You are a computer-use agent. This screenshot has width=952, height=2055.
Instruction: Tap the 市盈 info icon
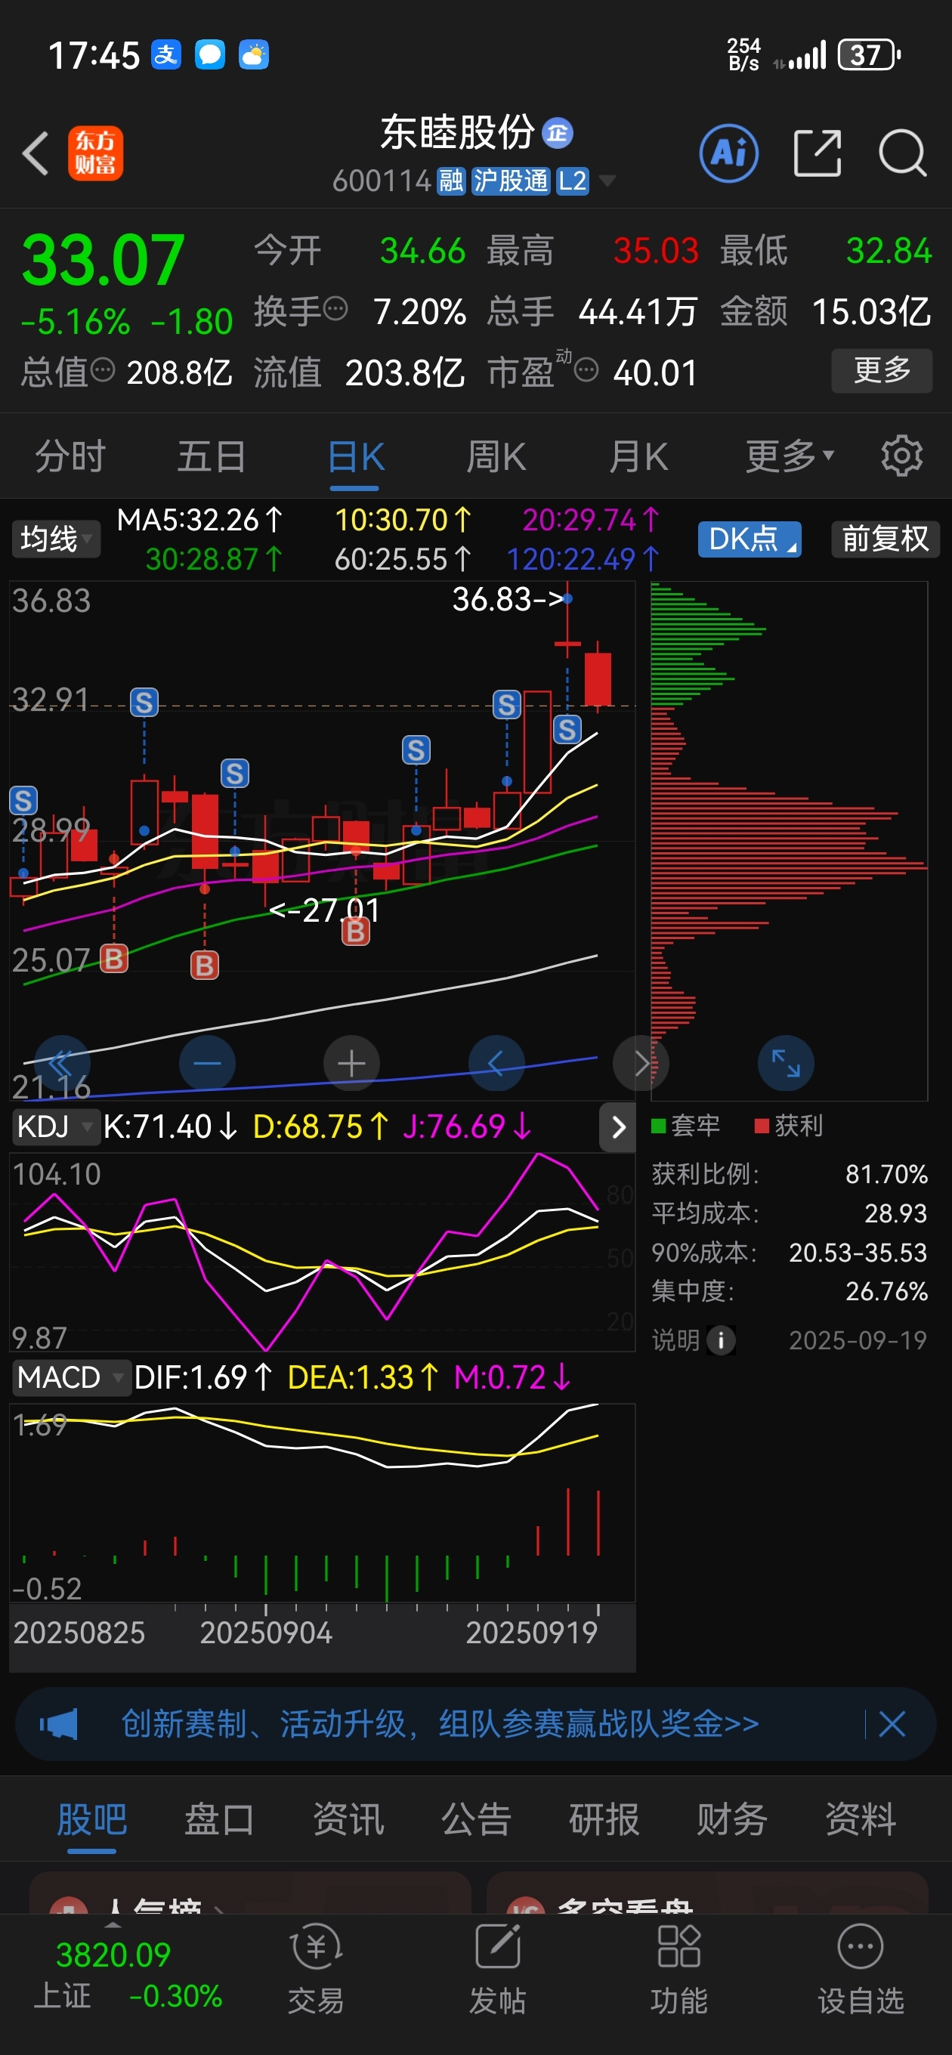[586, 370]
